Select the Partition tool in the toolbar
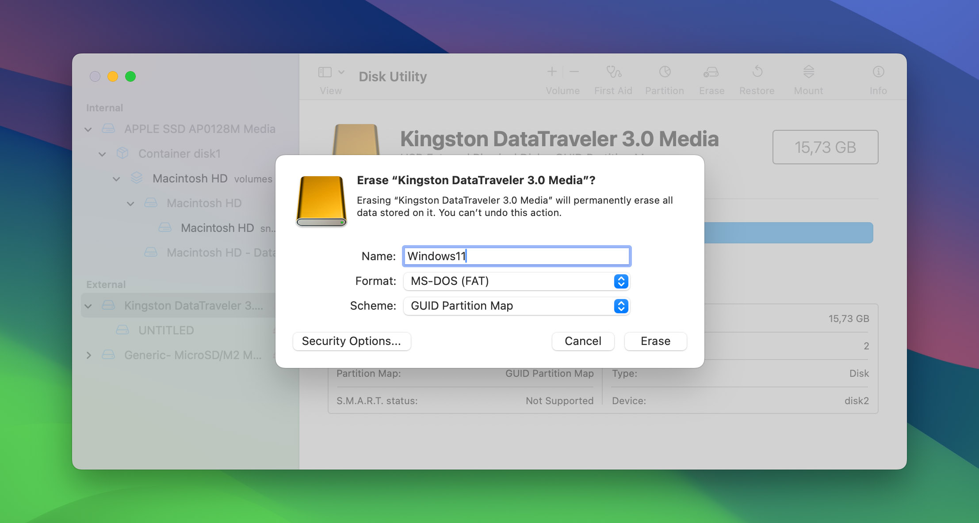Image resolution: width=979 pixels, height=523 pixels. pos(664,72)
